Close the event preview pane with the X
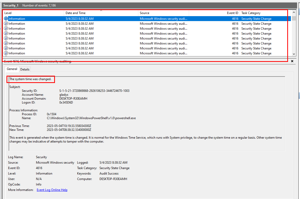The width and height of the screenshot is (300, 199). (x=292, y=61)
